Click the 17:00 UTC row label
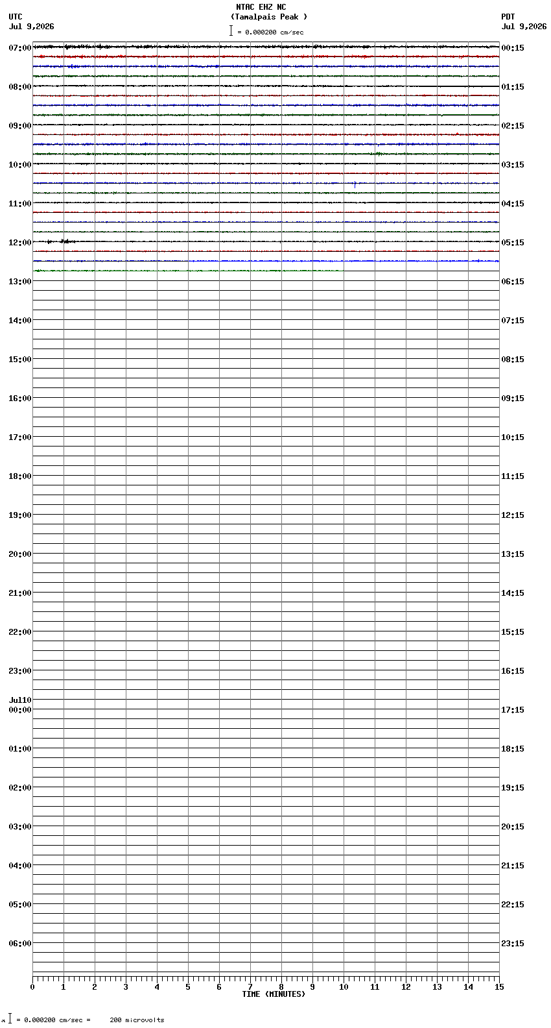Screen dimensions: 551x1028 click(20, 437)
